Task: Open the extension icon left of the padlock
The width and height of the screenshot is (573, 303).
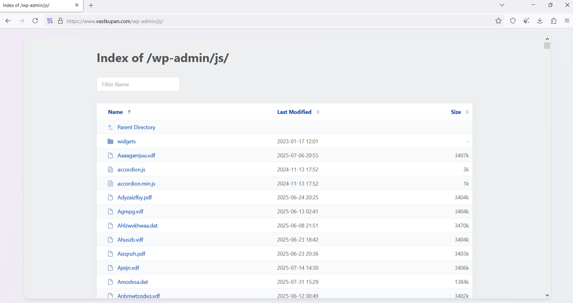Action: pyautogui.click(x=50, y=21)
